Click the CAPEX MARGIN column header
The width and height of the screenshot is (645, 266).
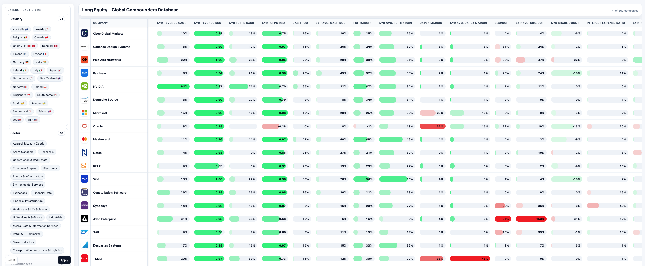coord(431,23)
